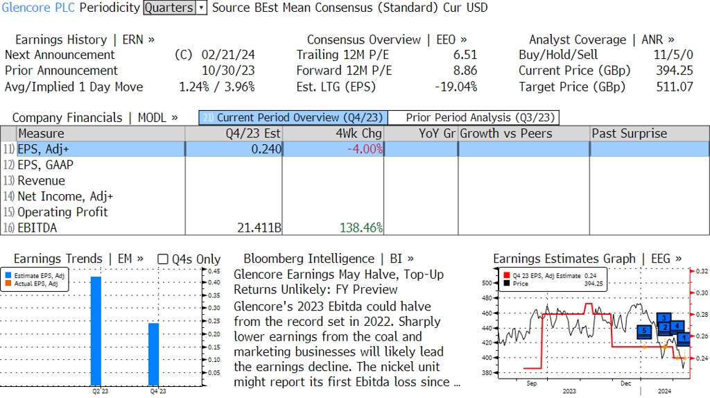Click the orange Actual EPS, Adj legend swatch
This screenshot has height=398, width=710.
(8, 284)
